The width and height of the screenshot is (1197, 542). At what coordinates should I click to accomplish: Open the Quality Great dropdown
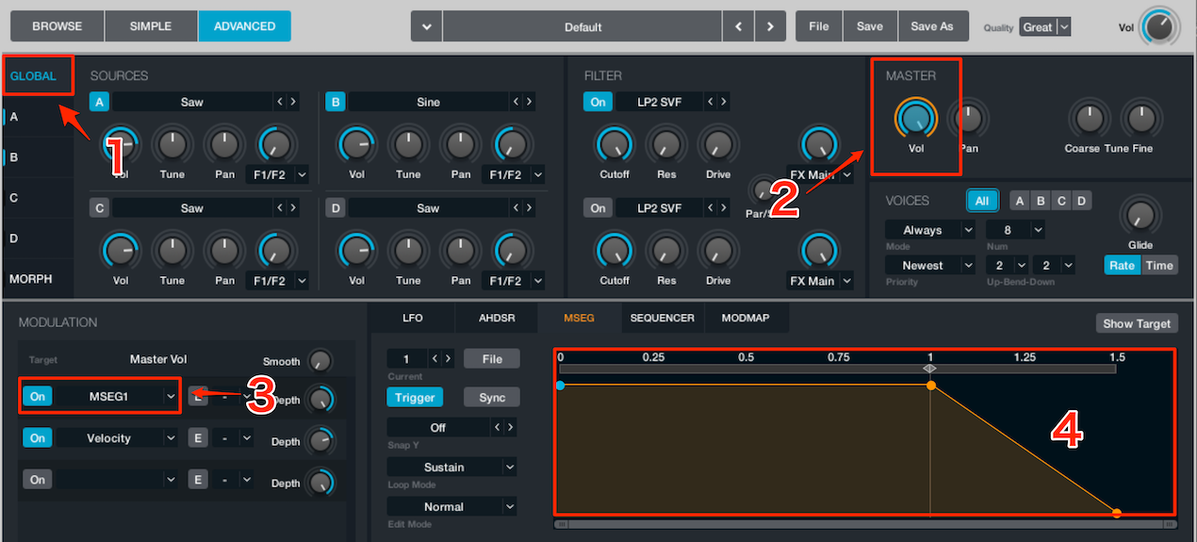coord(1045,27)
